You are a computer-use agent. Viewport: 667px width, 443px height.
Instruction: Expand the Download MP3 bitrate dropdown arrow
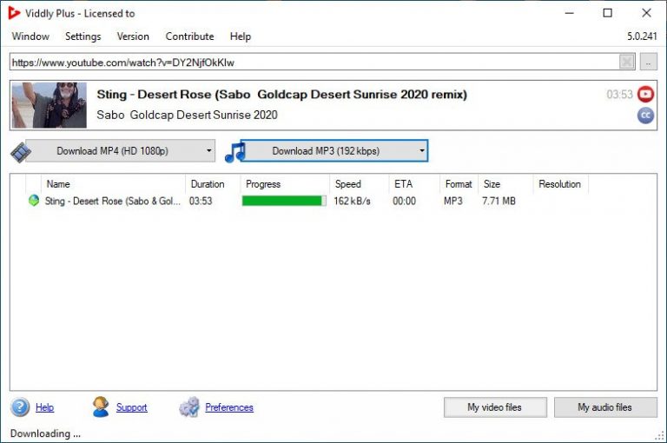pyautogui.click(x=421, y=150)
